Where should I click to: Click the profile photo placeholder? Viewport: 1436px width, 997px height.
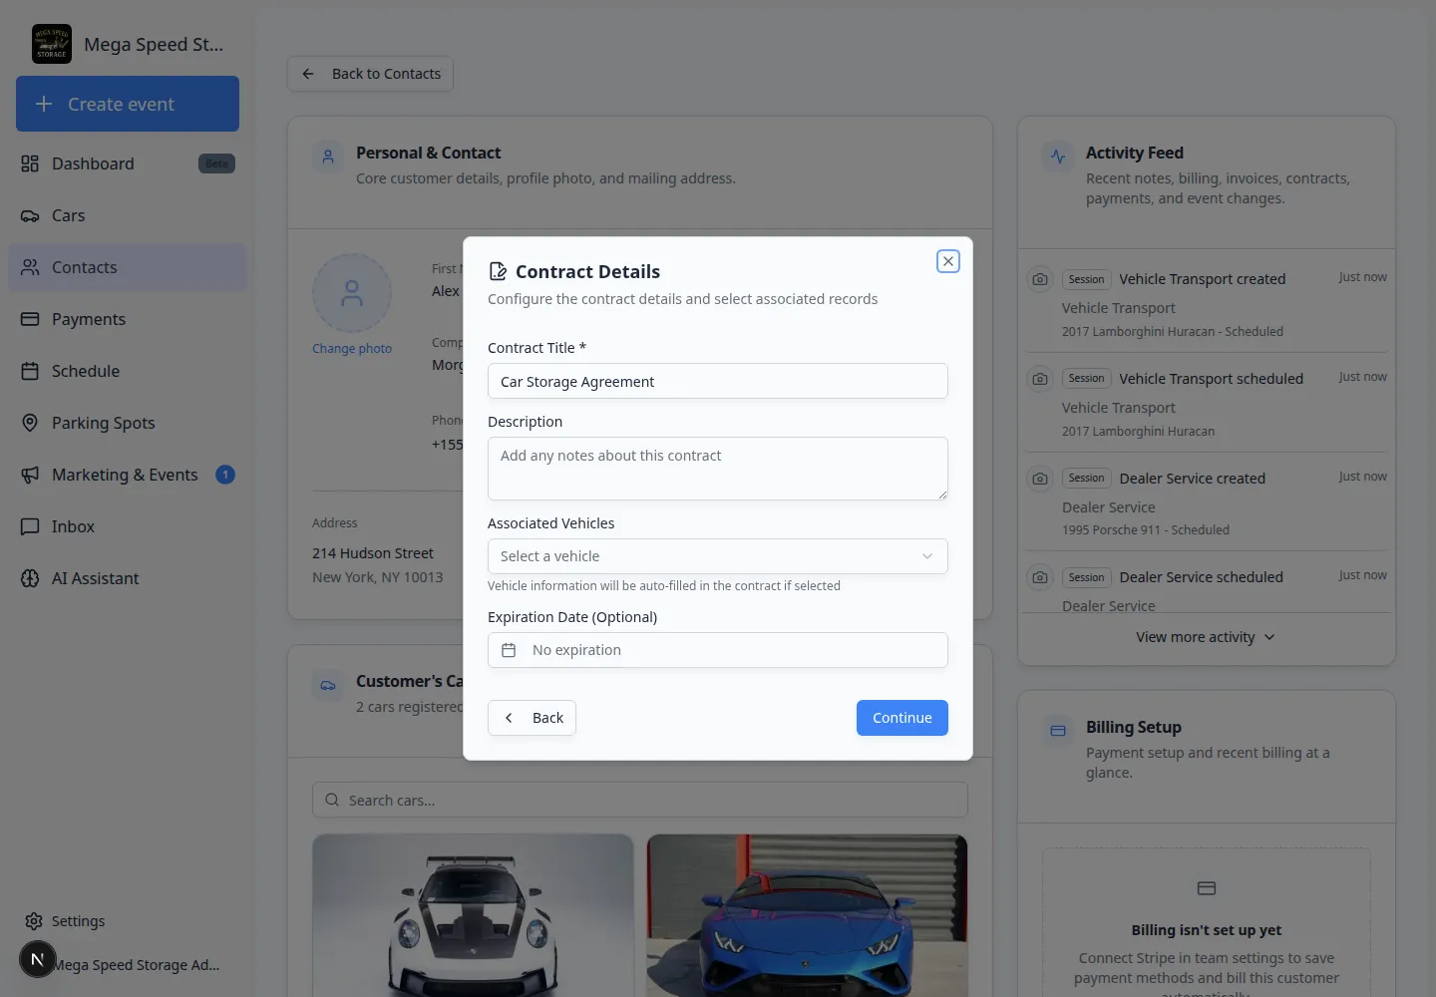click(352, 293)
